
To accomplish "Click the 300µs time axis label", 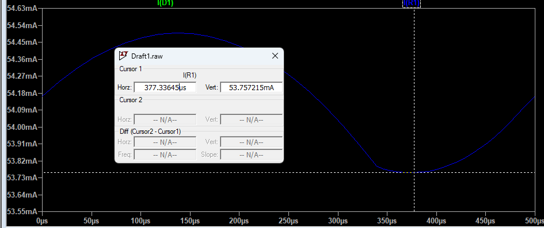I will (x=337, y=221).
